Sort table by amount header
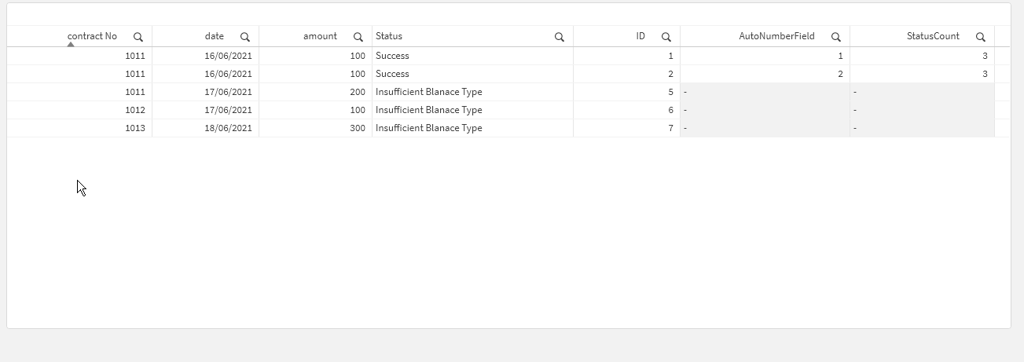The image size is (1024, 362). tap(320, 36)
